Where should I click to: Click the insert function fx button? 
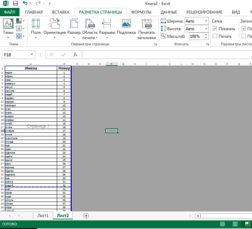(x=75, y=55)
